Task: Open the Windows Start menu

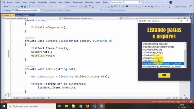Action: (4, 106)
